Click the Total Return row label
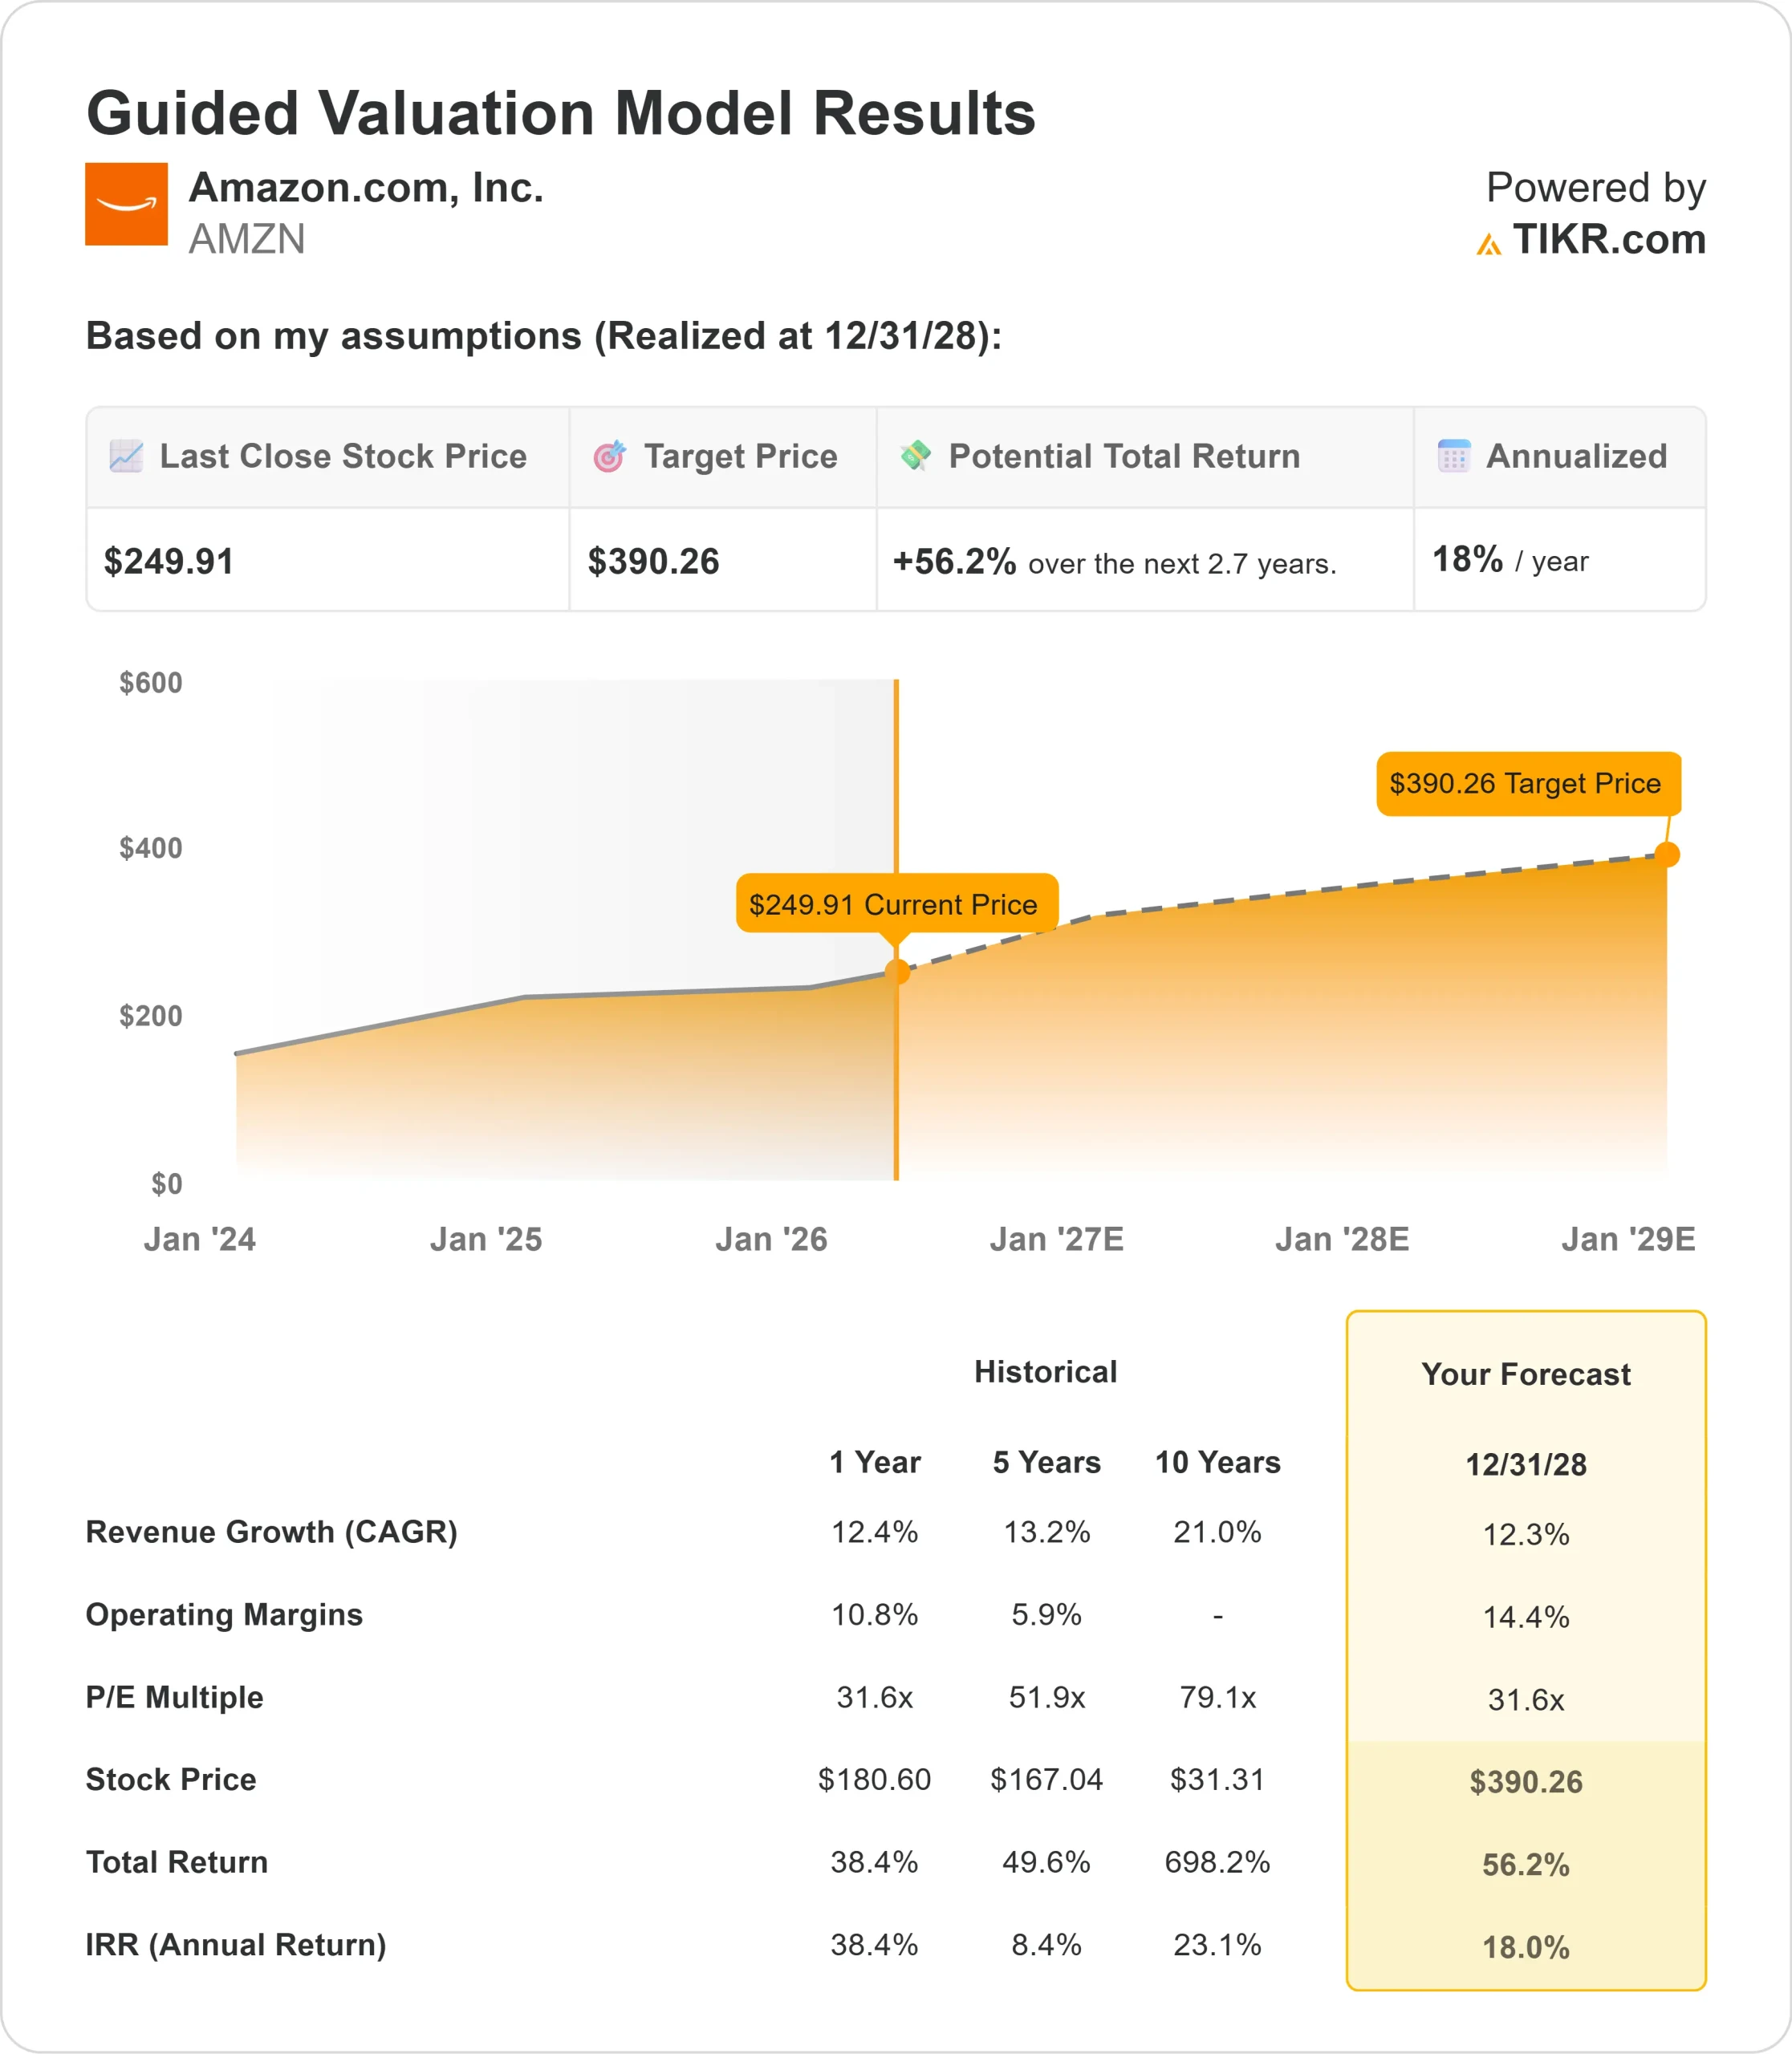 [177, 1862]
